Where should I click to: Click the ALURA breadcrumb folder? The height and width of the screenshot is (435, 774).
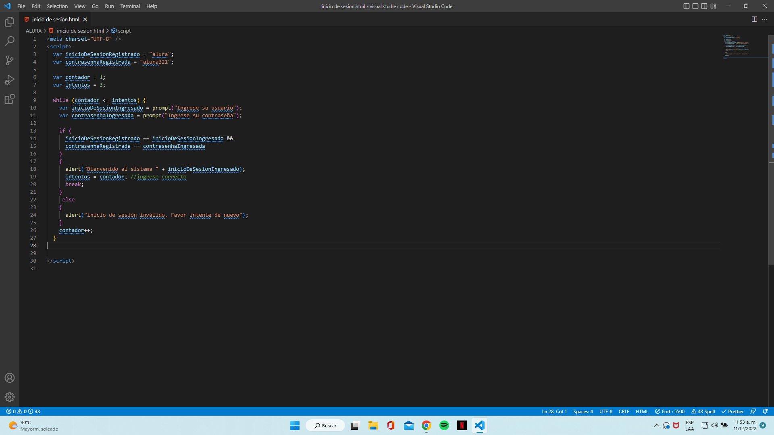[x=33, y=31]
